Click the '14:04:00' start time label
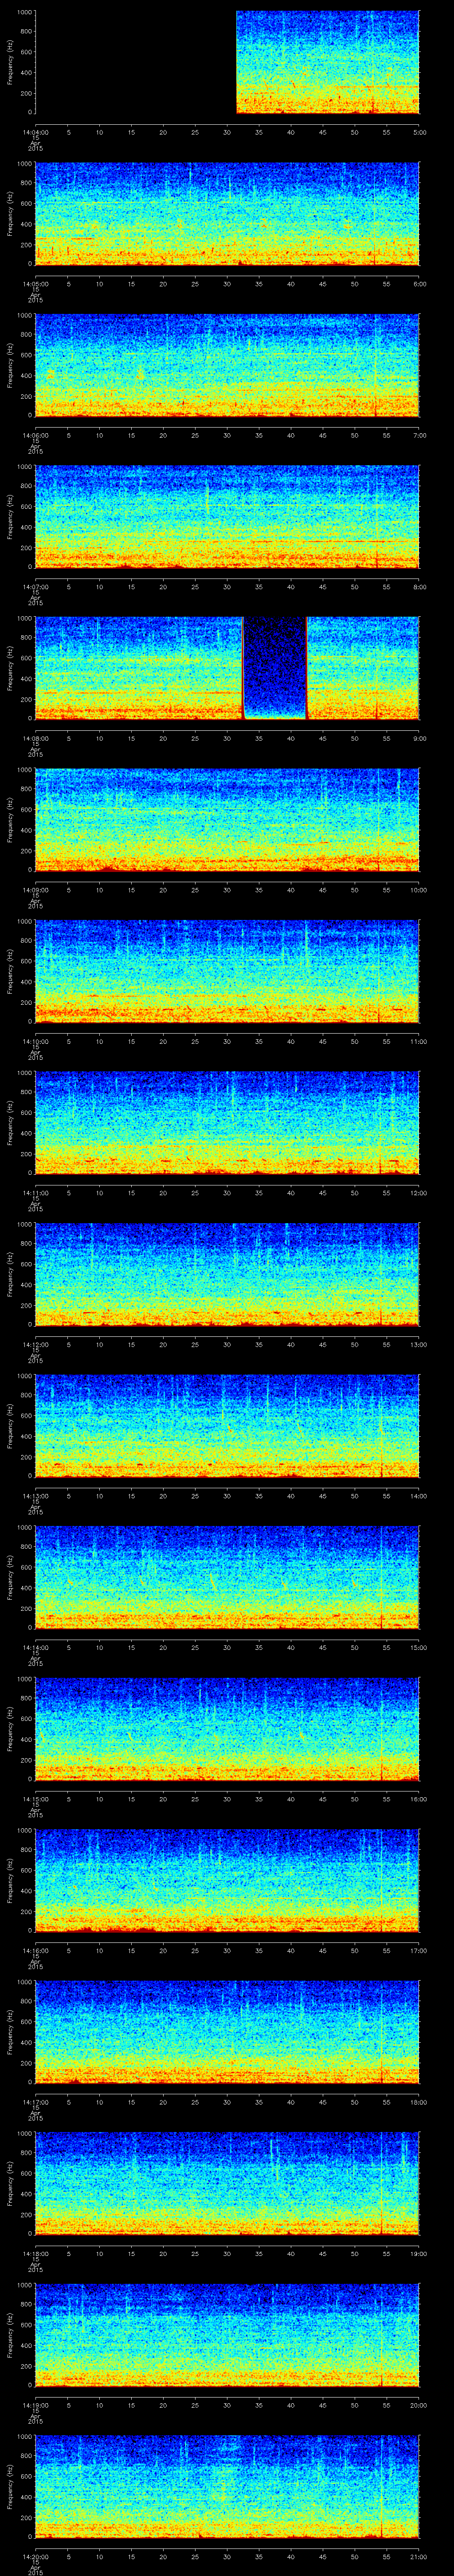Viewport: 454px width, 2576px height. (35, 132)
